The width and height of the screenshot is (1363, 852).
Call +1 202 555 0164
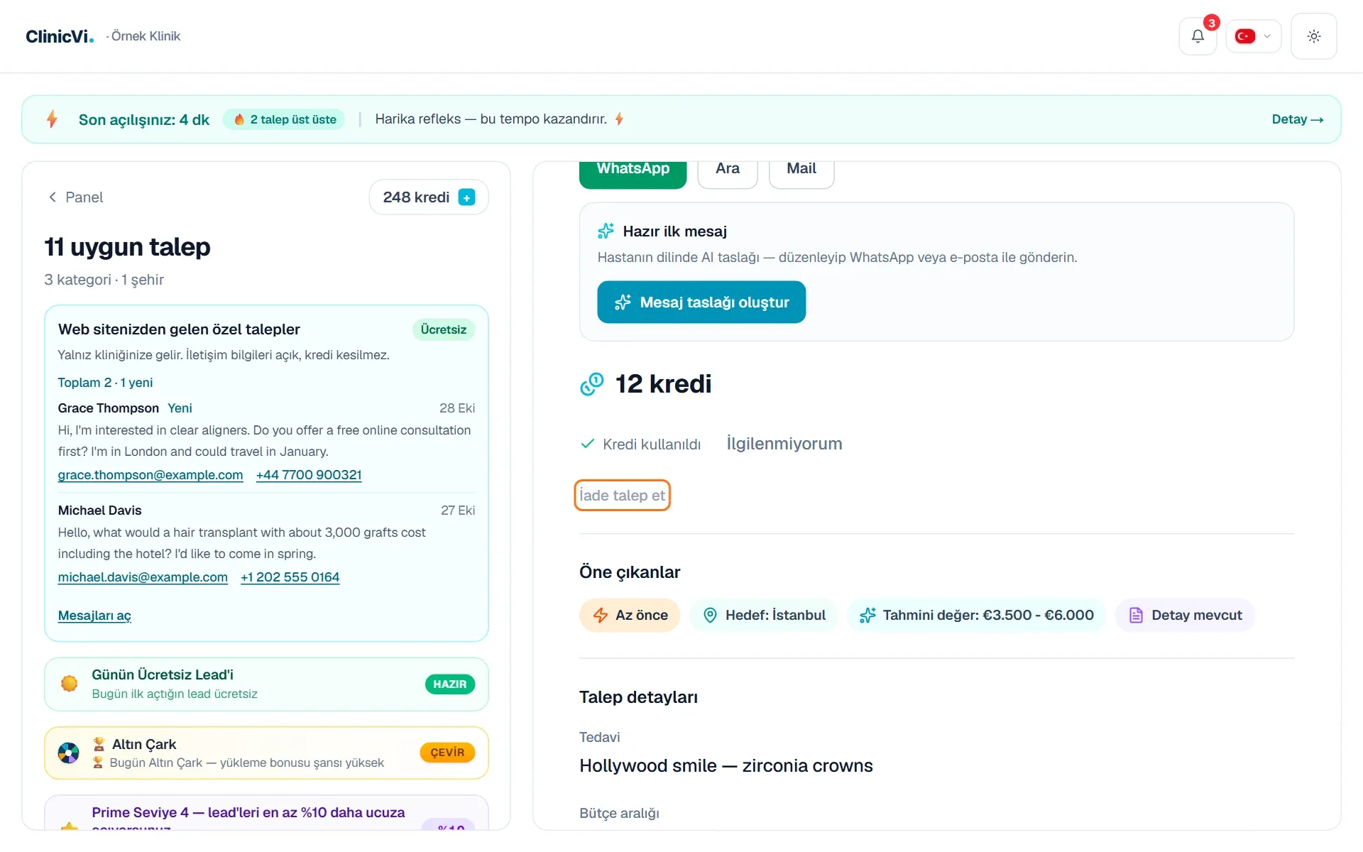click(x=290, y=577)
